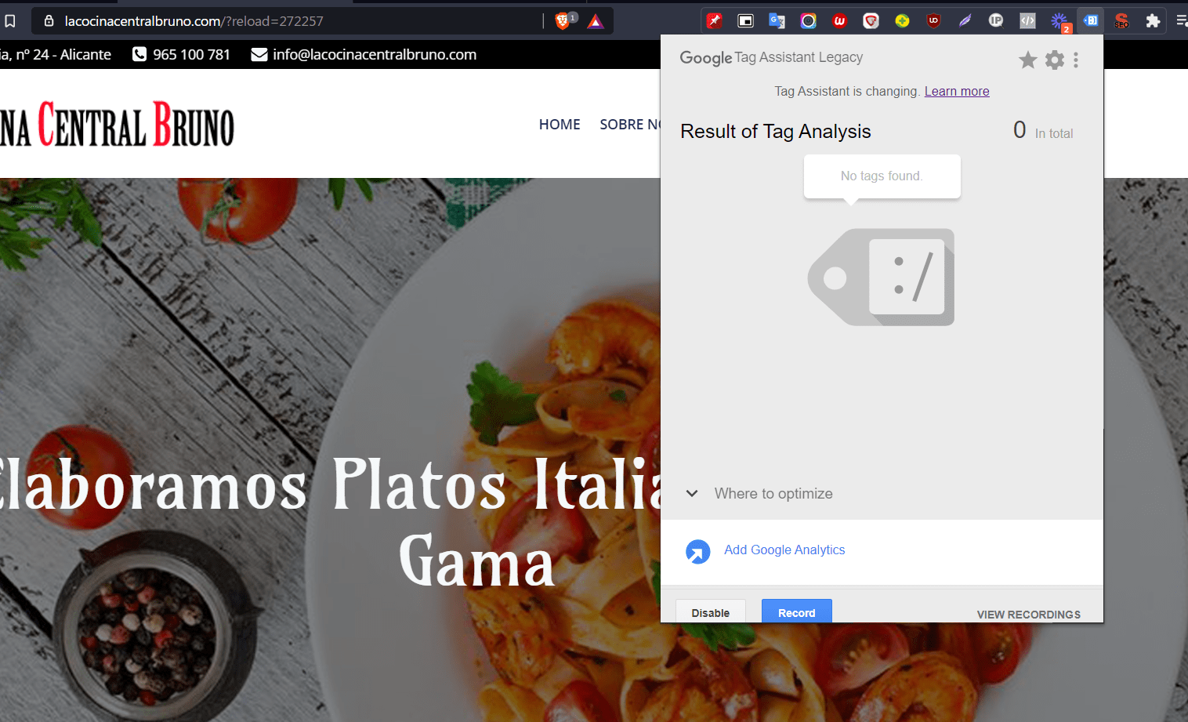Viewport: 1188px width, 722px height.
Task: Click the info@lacocinacentralbruno.com email link
Action: point(375,55)
